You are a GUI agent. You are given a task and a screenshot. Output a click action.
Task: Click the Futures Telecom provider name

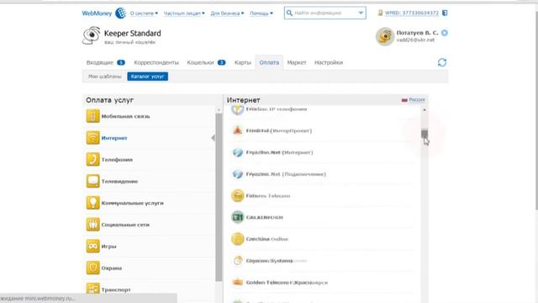click(268, 196)
